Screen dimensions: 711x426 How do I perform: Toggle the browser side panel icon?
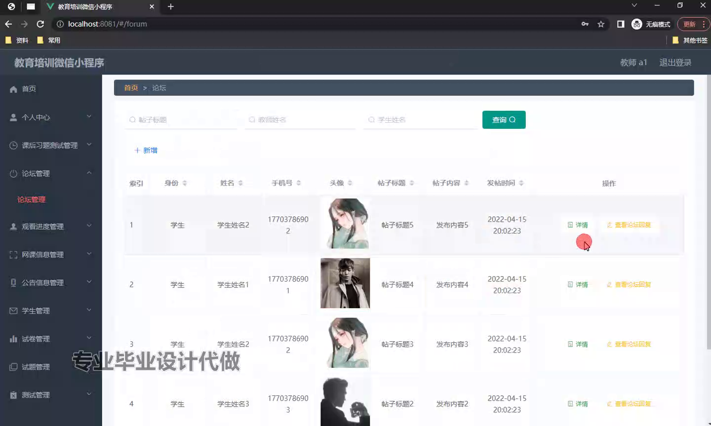[x=621, y=24]
